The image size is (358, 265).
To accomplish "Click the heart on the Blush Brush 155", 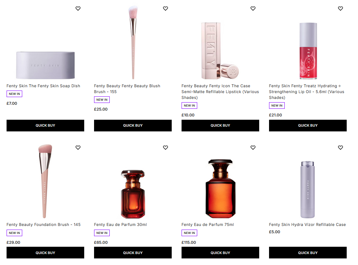I will [x=166, y=8].
